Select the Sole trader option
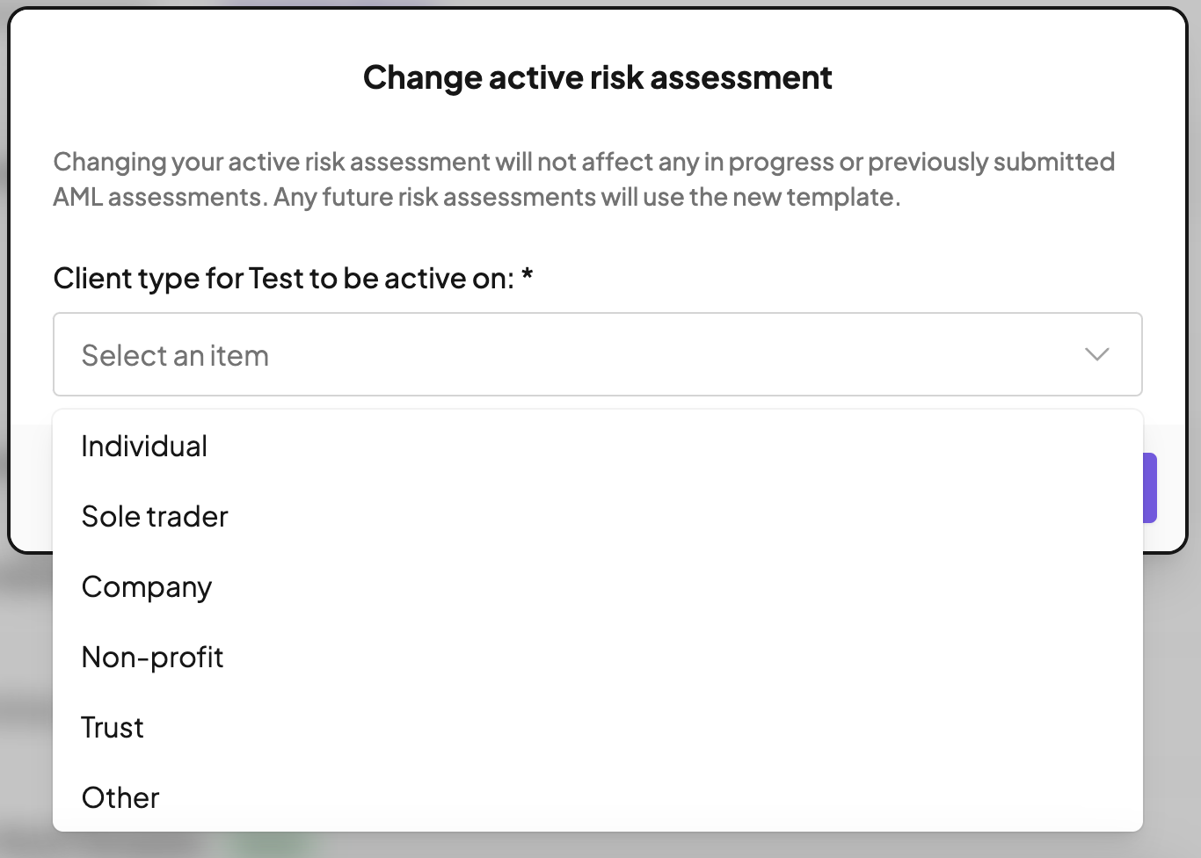Viewport: 1201px width, 858px height. tap(155, 517)
